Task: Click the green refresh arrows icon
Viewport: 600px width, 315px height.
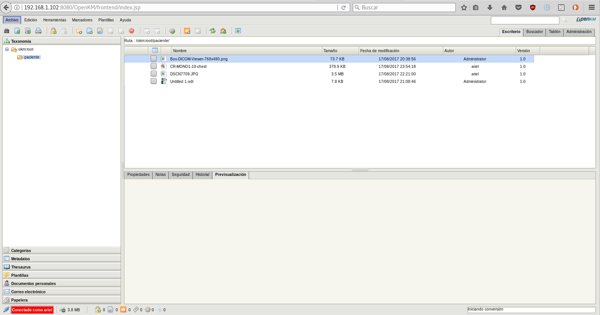Action: 213,31
